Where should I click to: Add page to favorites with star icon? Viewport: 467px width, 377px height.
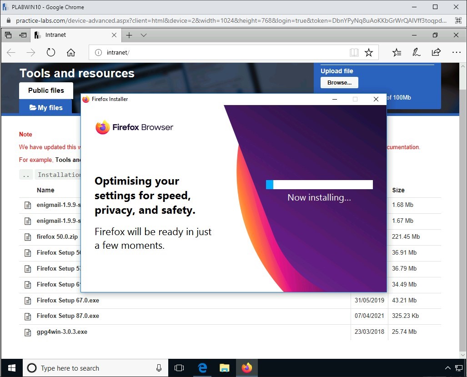click(x=369, y=52)
